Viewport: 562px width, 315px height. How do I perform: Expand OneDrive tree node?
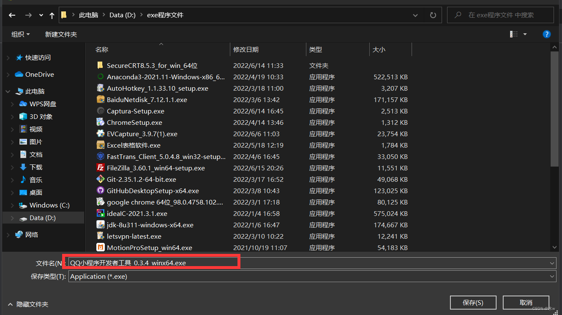pyautogui.click(x=8, y=75)
